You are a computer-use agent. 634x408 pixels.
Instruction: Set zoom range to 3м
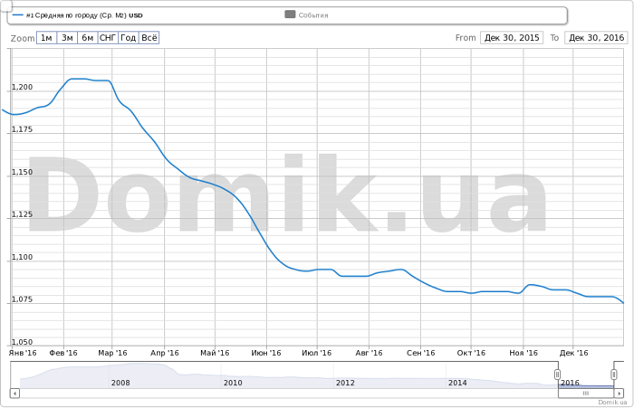coord(67,38)
